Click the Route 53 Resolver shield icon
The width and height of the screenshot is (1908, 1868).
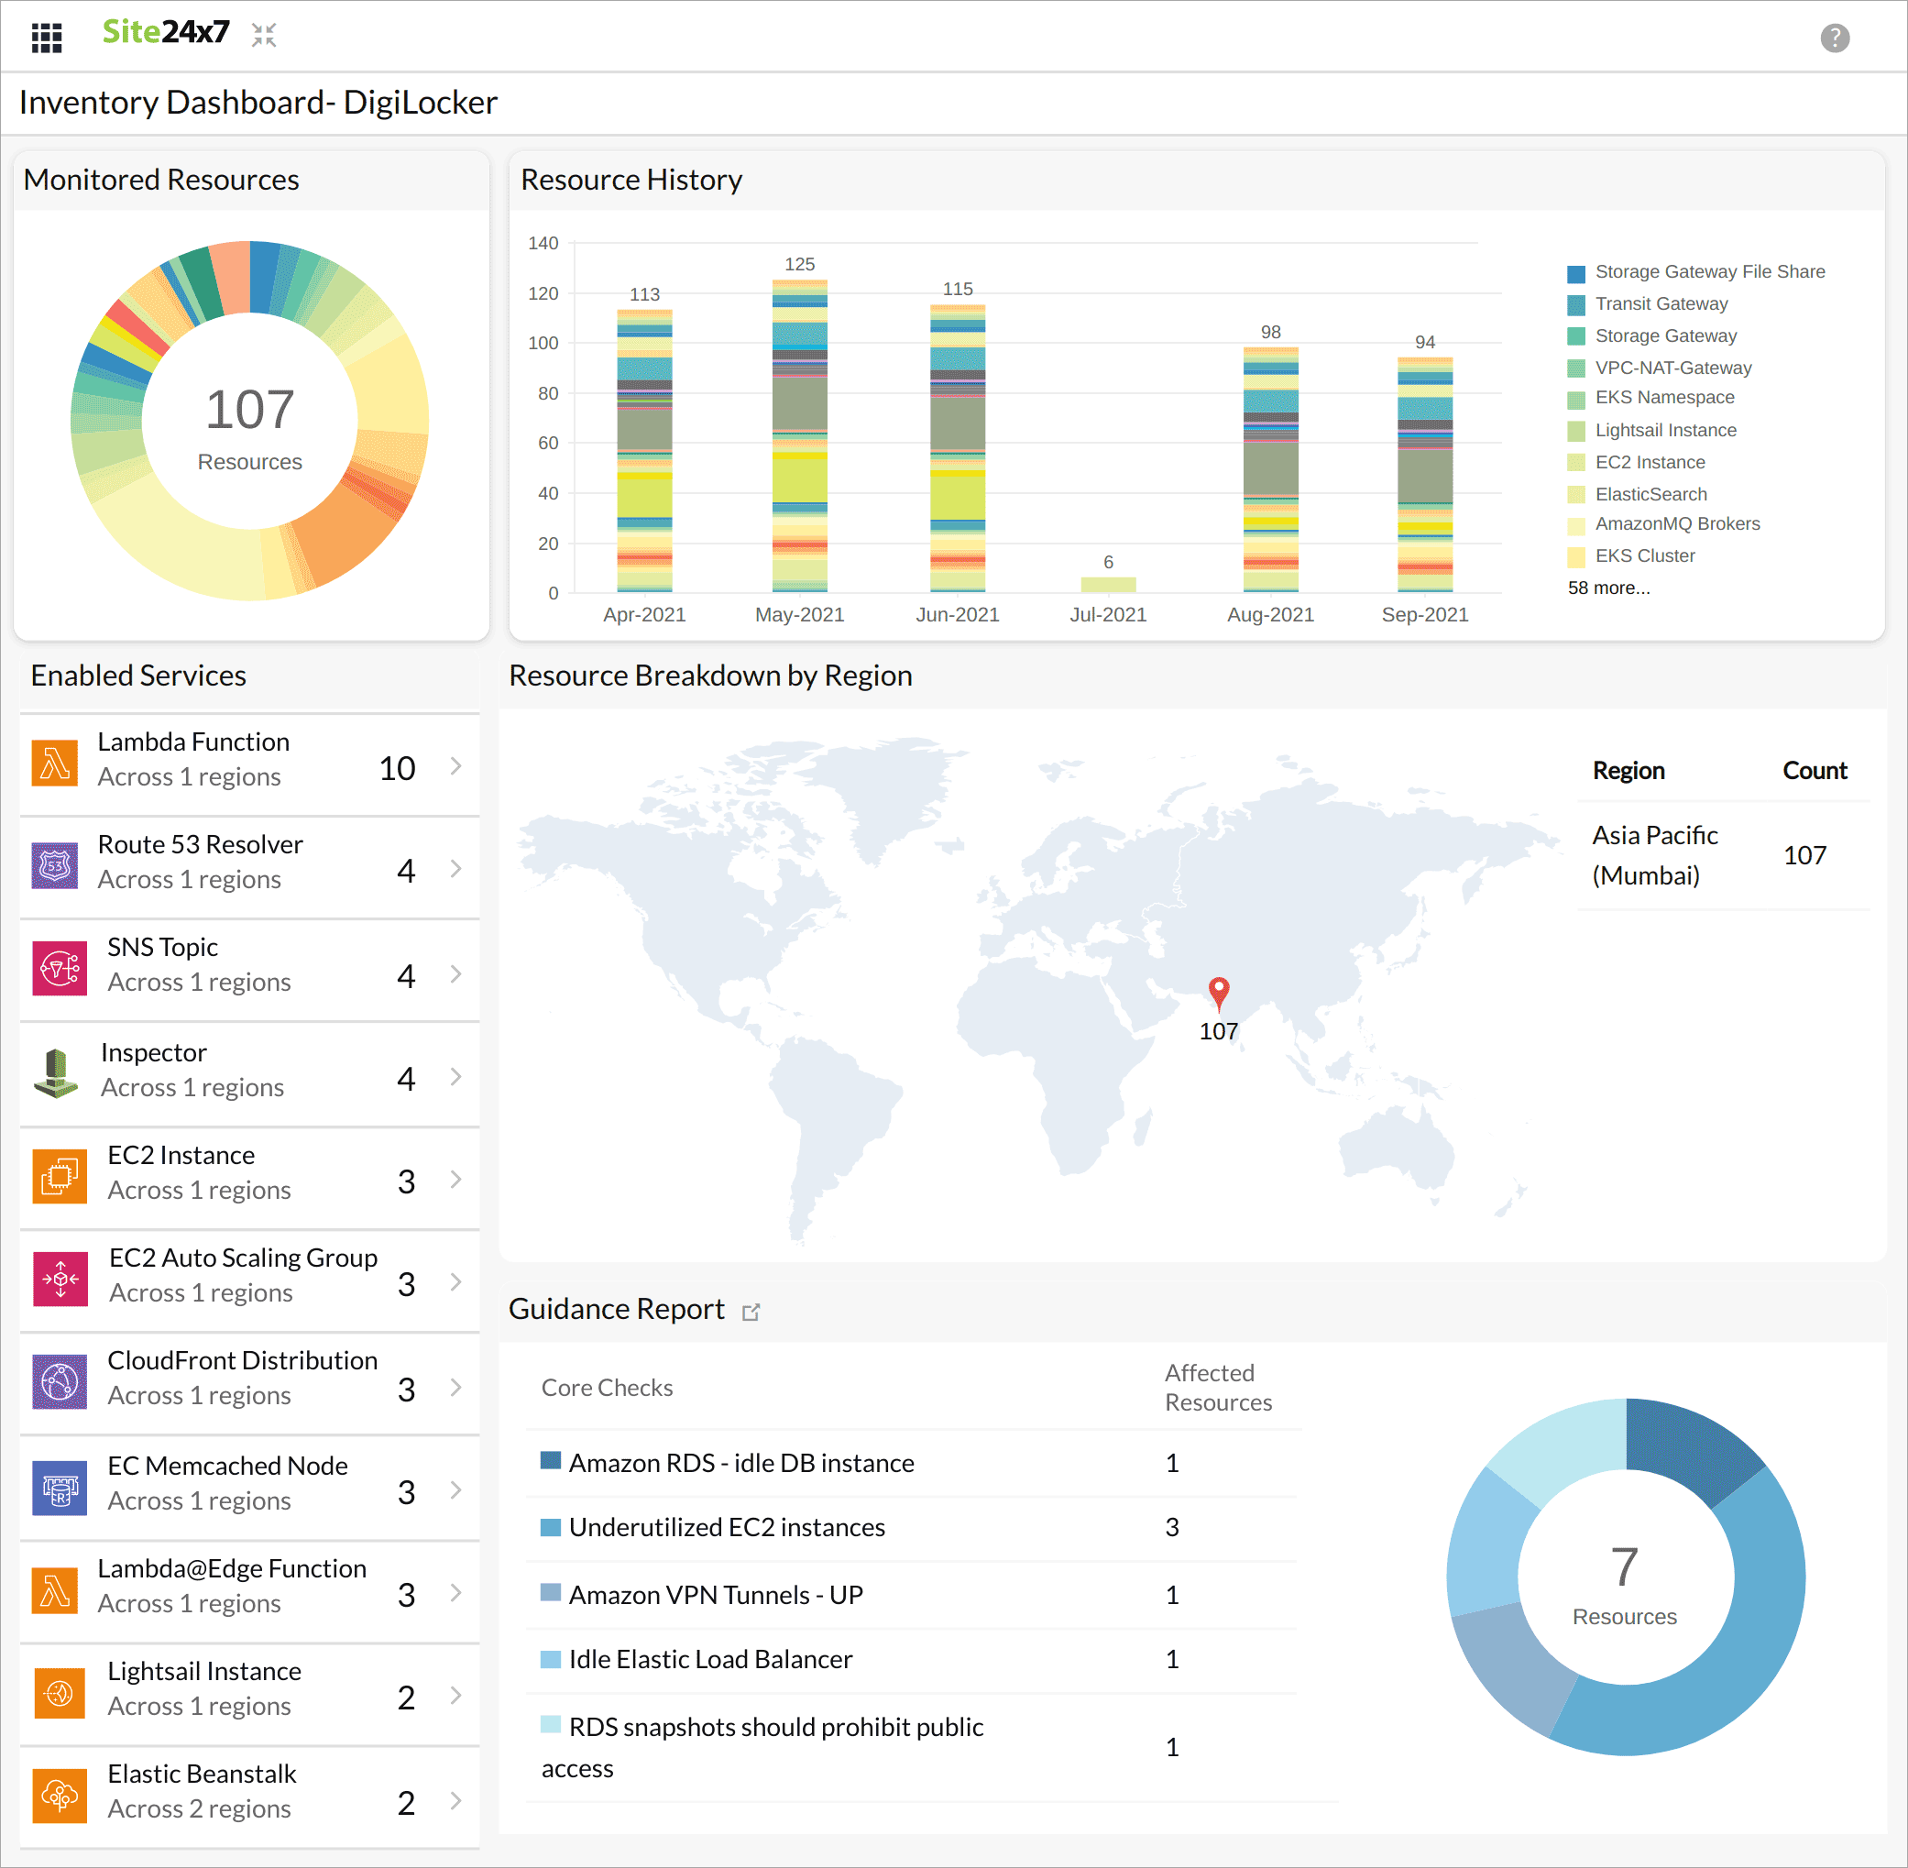coord(55,866)
